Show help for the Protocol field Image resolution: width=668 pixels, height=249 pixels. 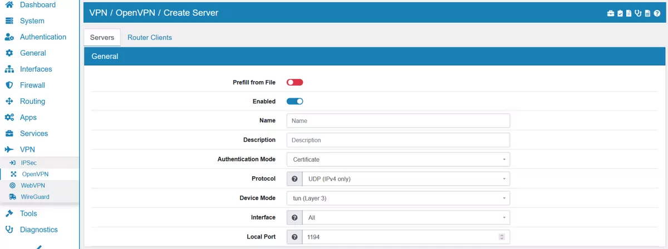click(294, 179)
